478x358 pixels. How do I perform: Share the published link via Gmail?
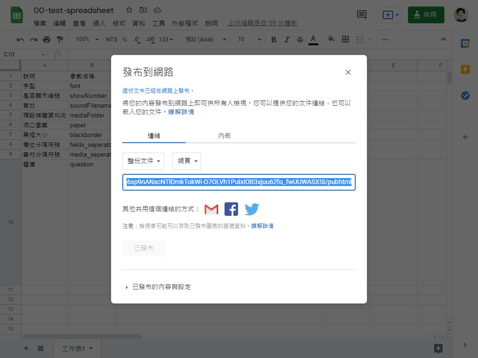211,209
